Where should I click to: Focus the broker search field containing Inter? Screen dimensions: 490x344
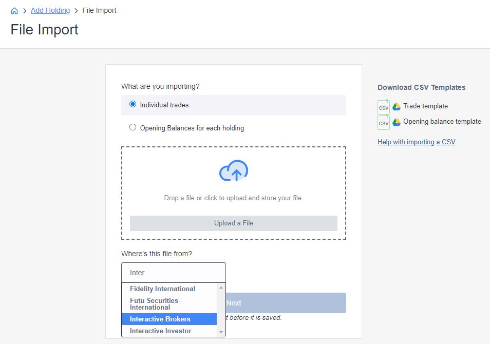coord(174,273)
